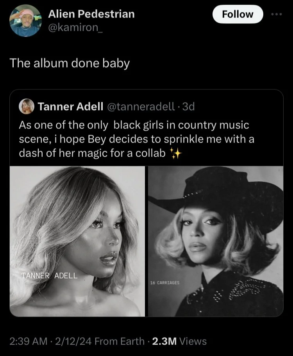The image size is (293, 356).
Task: Click the 2/12/24 date text
Action: (x=73, y=341)
